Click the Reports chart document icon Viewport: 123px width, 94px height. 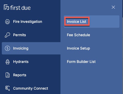tap(7, 75)
